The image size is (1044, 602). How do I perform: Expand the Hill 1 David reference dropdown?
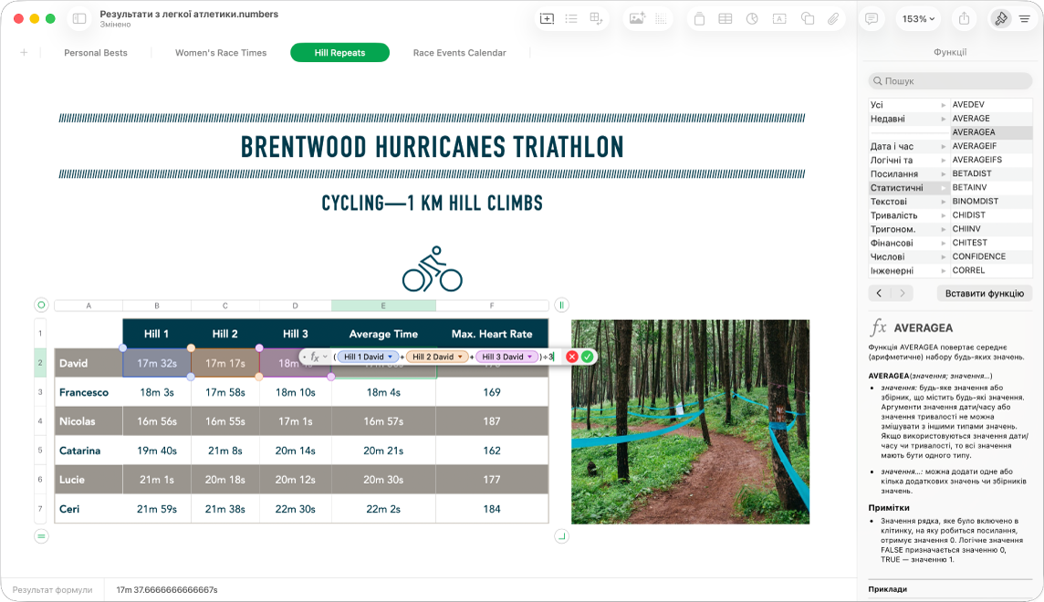(391, 358)
